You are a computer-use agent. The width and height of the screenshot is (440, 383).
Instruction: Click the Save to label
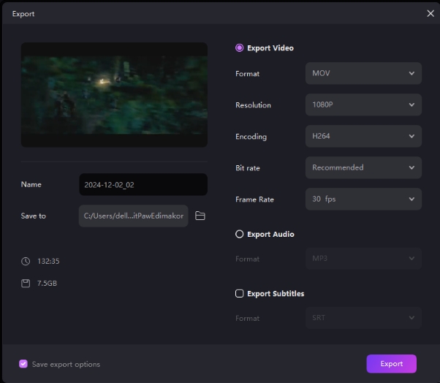click(x=34, y=216)
